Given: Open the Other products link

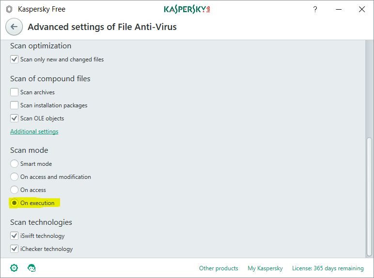Looking at the screenshot, I should point(218,268).
